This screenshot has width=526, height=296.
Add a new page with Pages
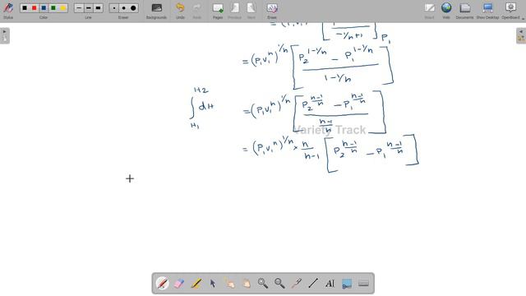click(218, 11)
